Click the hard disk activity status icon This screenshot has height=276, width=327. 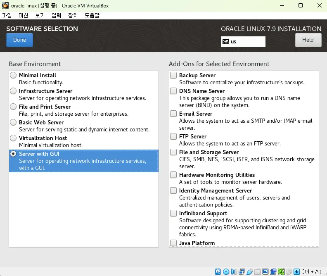[218, 271]
